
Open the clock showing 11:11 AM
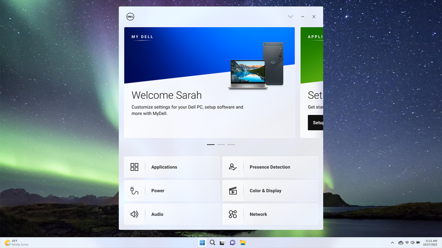(x=431, y=243)
